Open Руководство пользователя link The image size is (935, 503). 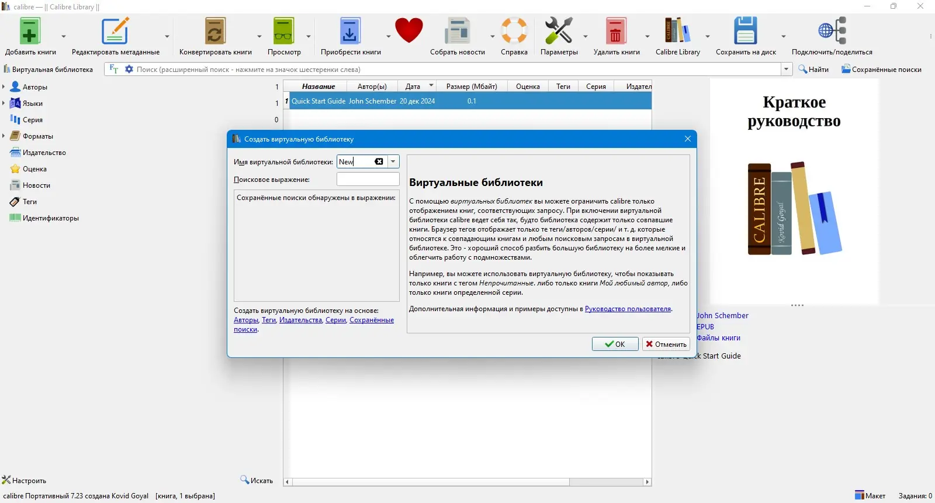[x=628, y=309]
